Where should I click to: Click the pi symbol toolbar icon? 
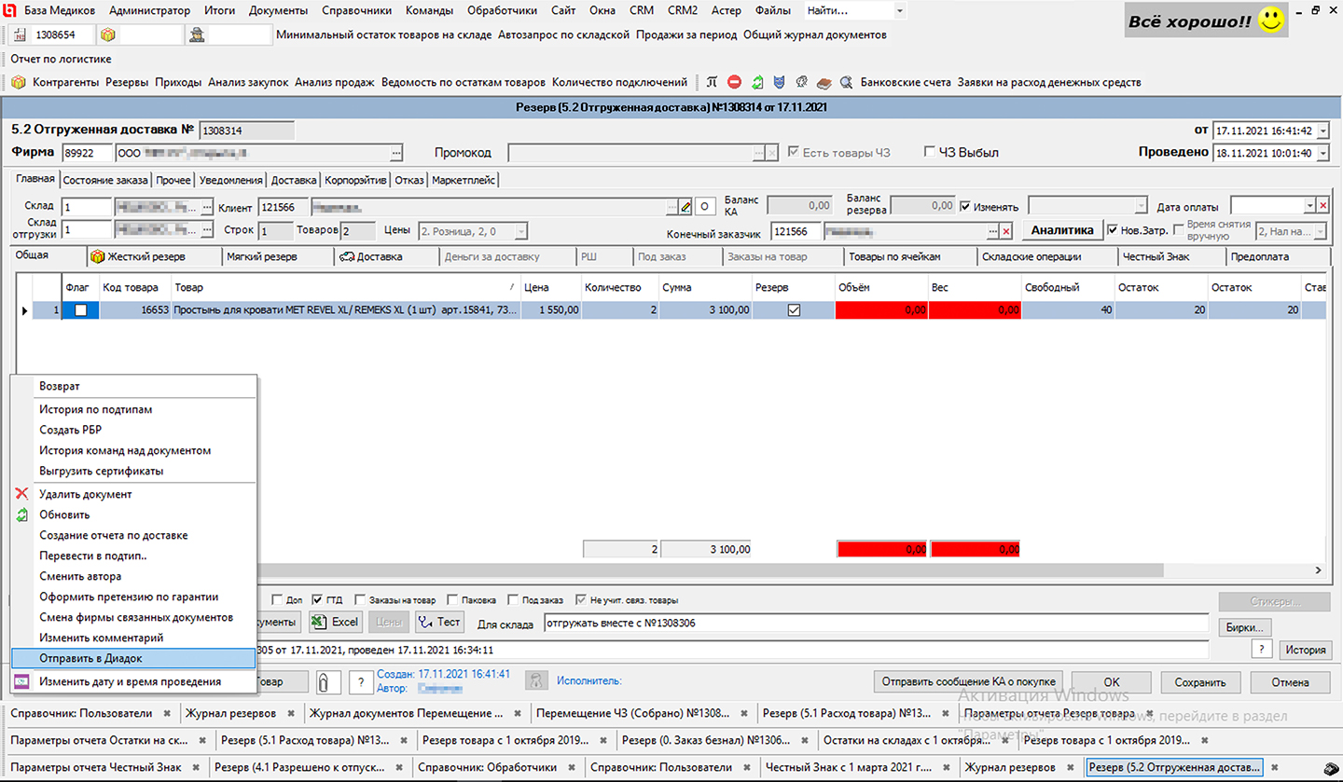click(713, 82)
